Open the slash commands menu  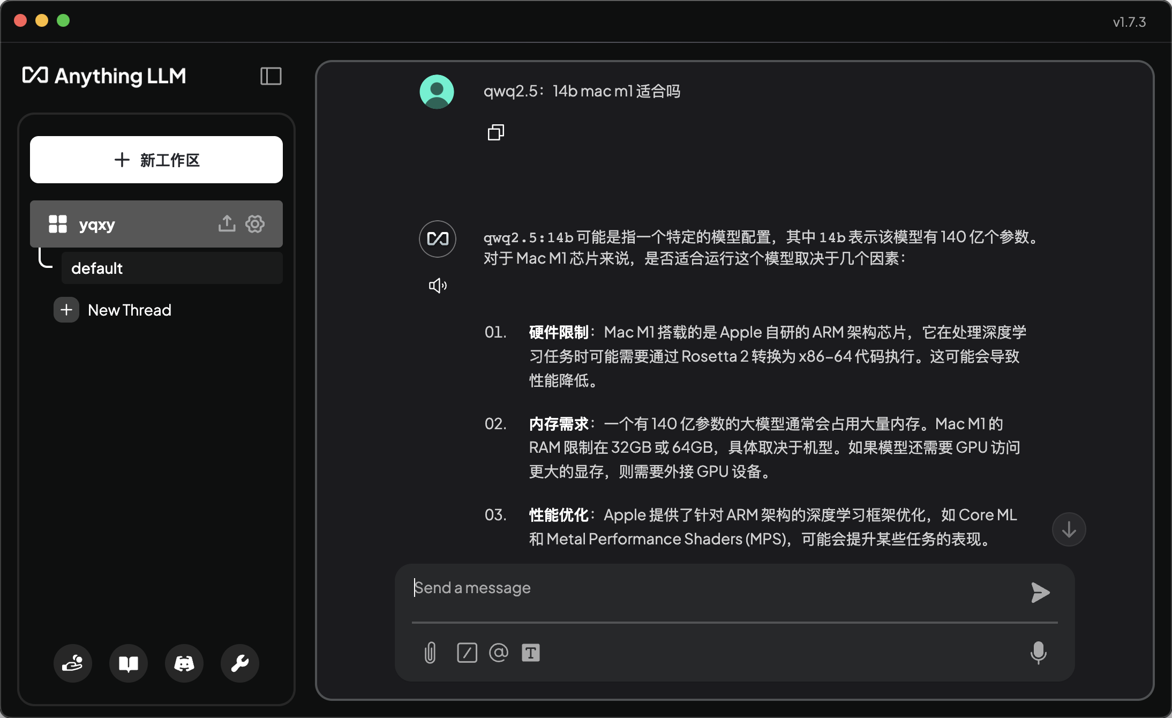point(467,653)
